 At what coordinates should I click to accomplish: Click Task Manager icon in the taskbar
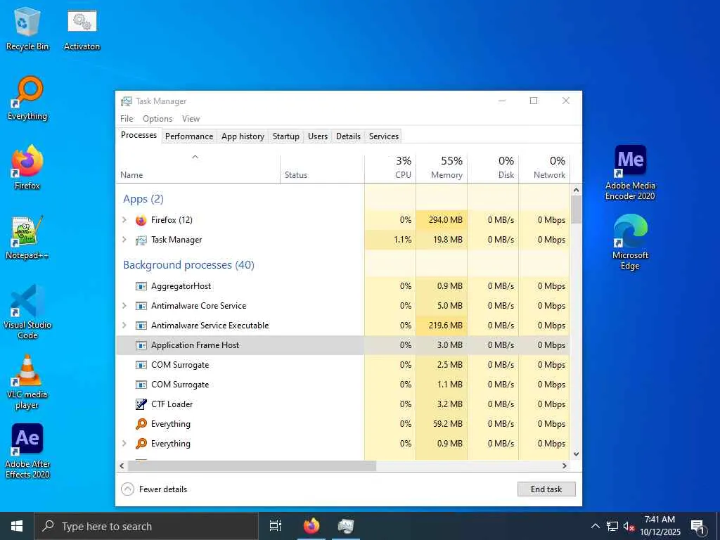click(x=345, y=526)
